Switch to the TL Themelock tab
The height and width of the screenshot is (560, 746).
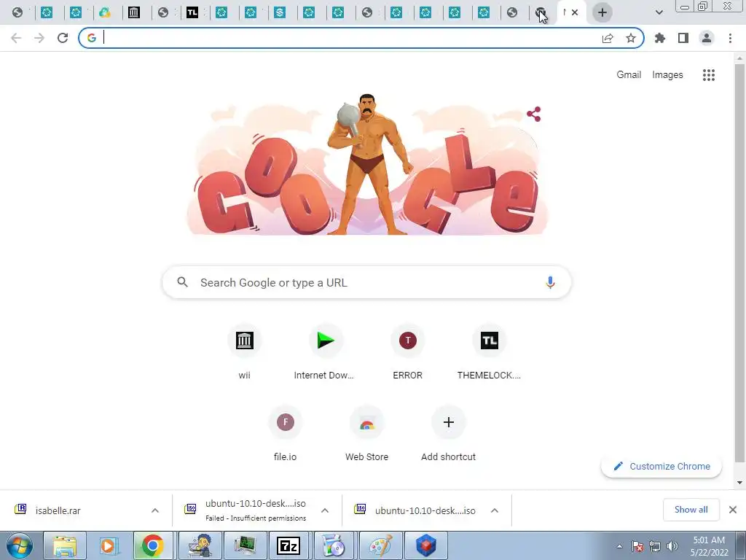(192, 12)
